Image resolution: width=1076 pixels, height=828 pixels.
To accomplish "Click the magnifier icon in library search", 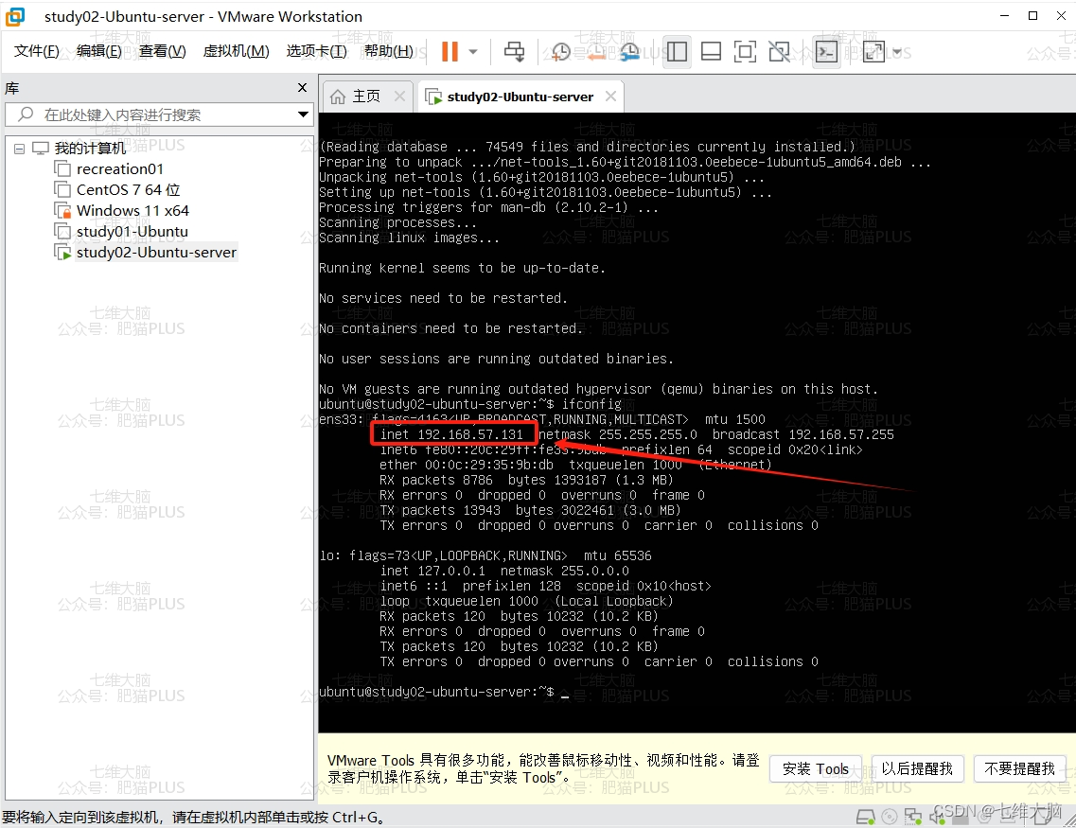I will coord(26,114).
